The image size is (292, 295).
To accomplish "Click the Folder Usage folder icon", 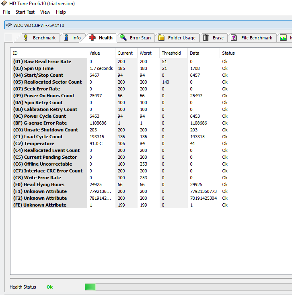I will coord(161,38).
